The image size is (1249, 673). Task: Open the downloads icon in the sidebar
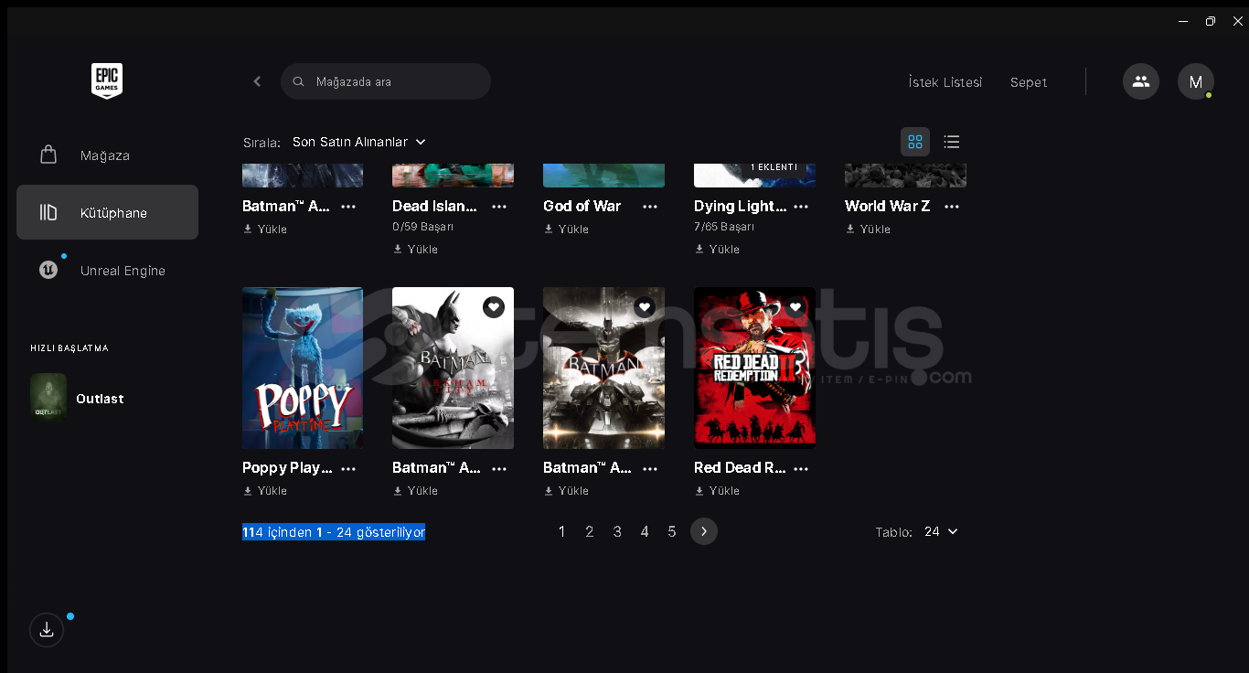coord(47,630)
